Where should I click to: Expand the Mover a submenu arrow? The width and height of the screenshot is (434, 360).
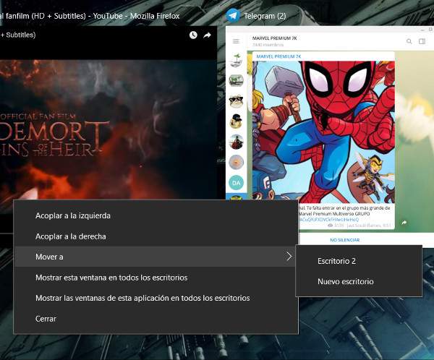pyautogui.click(x=289, y=257)
